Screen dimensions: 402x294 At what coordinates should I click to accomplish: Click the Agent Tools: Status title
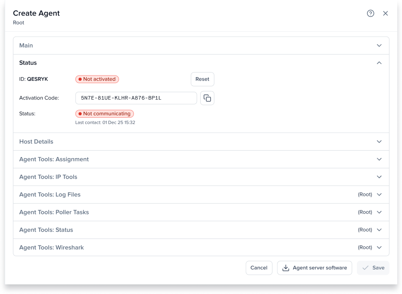click(46, 230)
